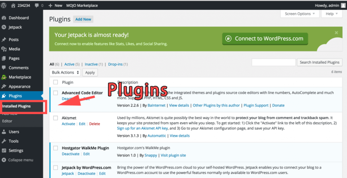The height and width of the screenshot is (178, 347).
Task: Open Visit plugin site for Hostgator WalkMe
Action: (173, 155)
